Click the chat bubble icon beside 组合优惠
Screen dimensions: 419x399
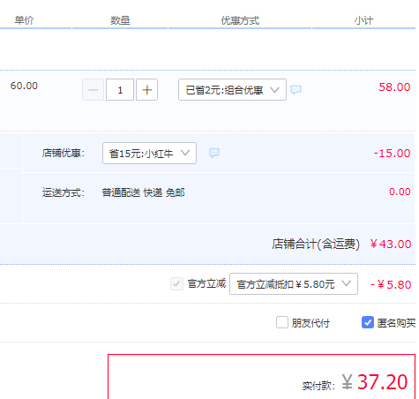pos(296,89)
